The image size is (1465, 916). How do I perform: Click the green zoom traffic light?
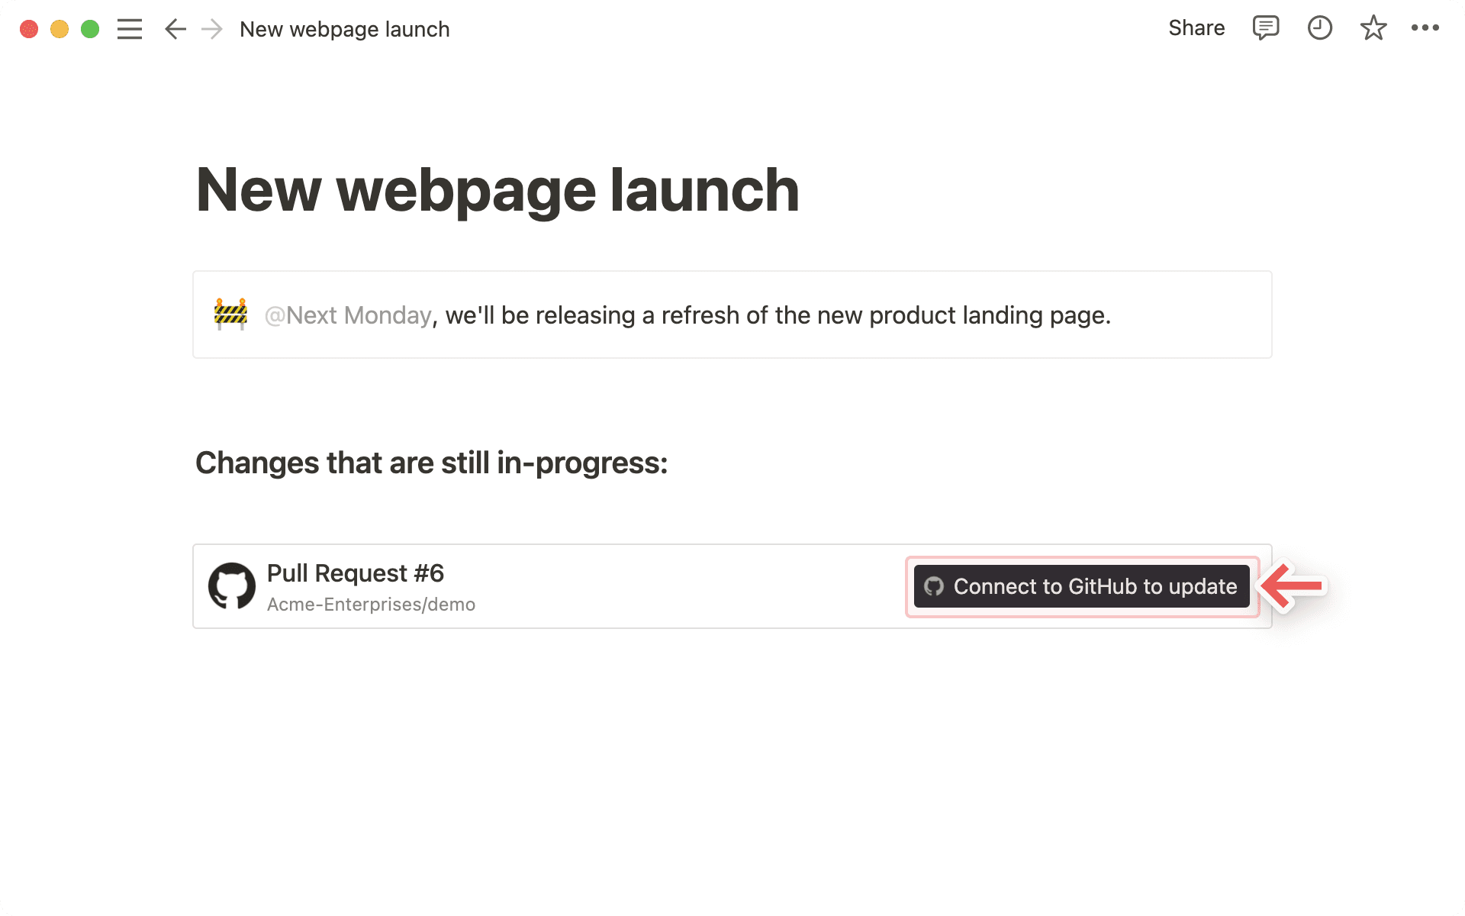click(x=89, y=29)
